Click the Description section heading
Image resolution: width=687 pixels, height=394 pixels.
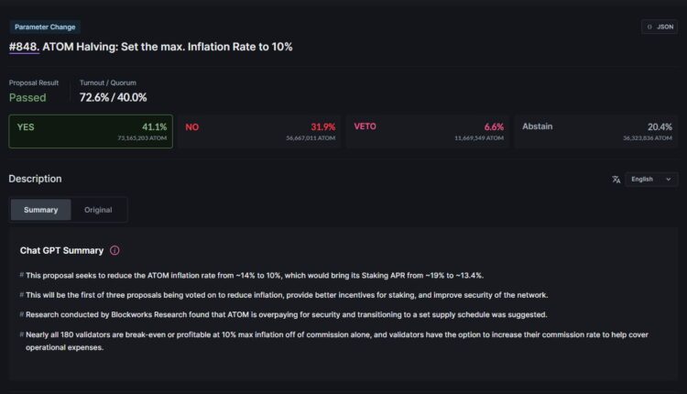click(35, 179)
